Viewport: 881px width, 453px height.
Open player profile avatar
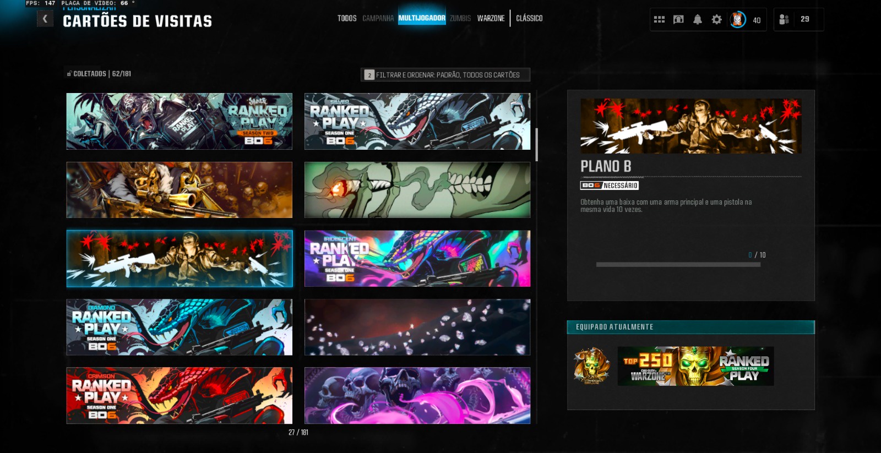point(737,20)
